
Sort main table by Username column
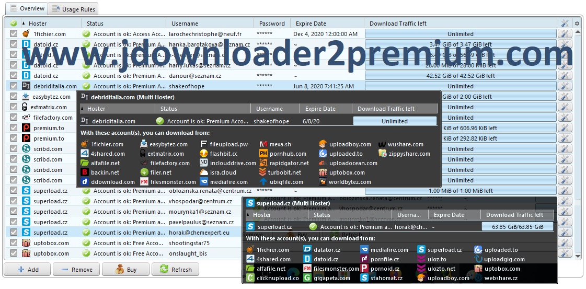(210, 24)
